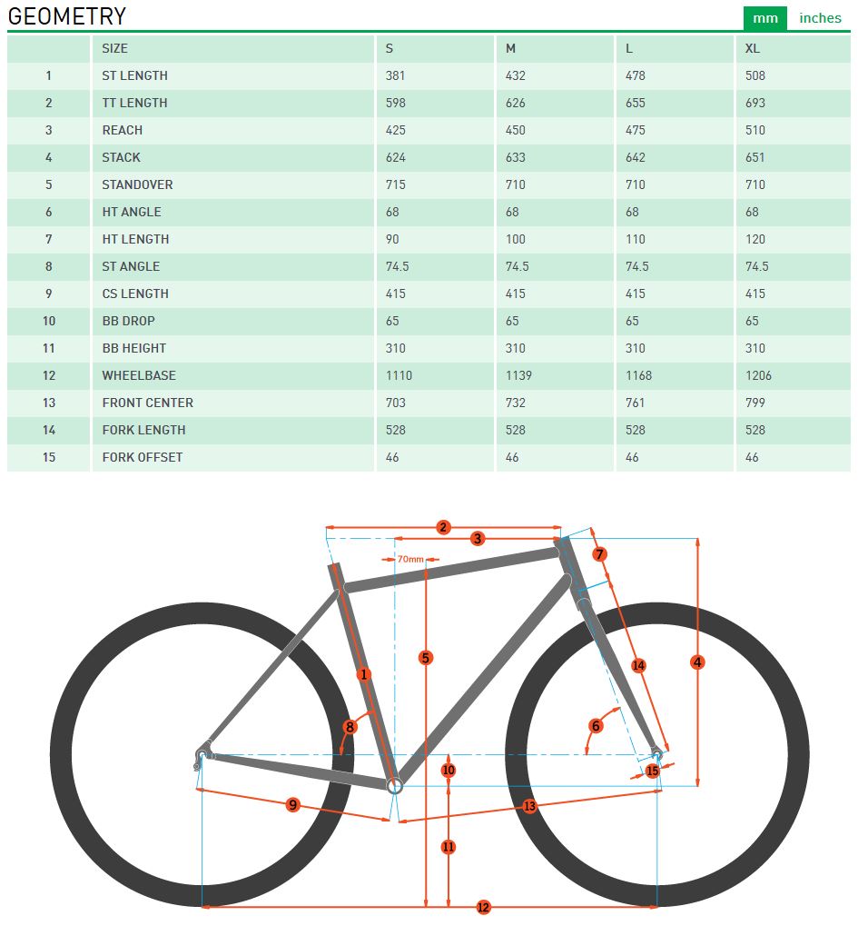858x926 pixels.
Task: Select the mm unit toggle
Action: (764, 18)
